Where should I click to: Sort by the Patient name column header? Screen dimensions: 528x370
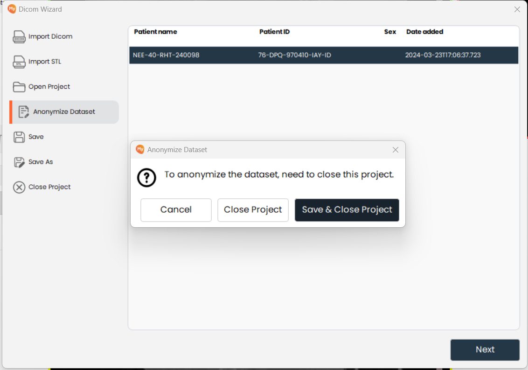click(x=155, y=32)
